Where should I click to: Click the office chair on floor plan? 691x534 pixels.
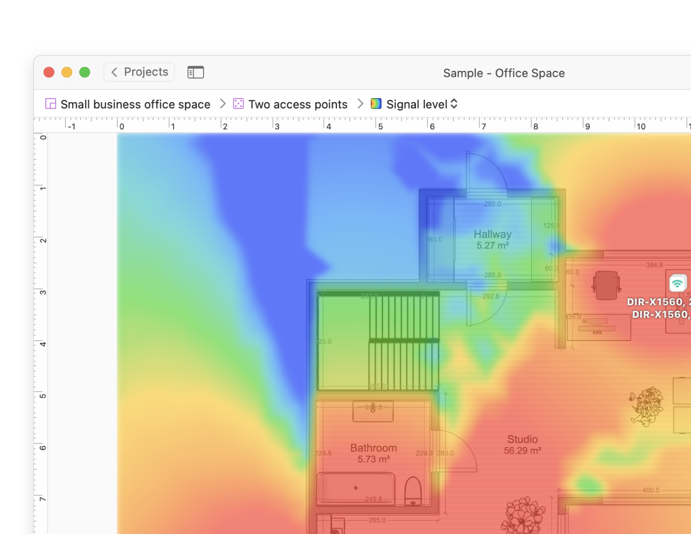(x=606, y=285)
